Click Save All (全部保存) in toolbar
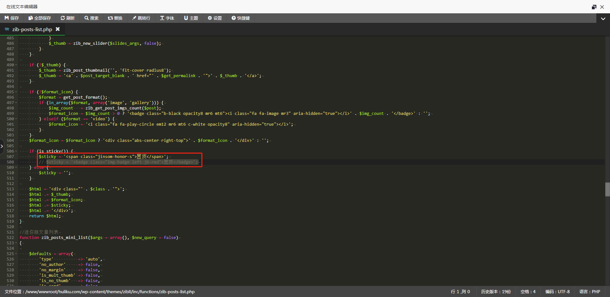Screen dimensions: 610x297 [x=40, y=18]
